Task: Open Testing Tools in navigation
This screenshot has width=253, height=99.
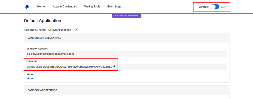Action: tap(92, 7)
